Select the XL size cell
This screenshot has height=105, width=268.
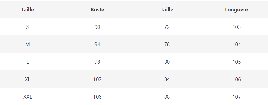click(x=28, y=79)
